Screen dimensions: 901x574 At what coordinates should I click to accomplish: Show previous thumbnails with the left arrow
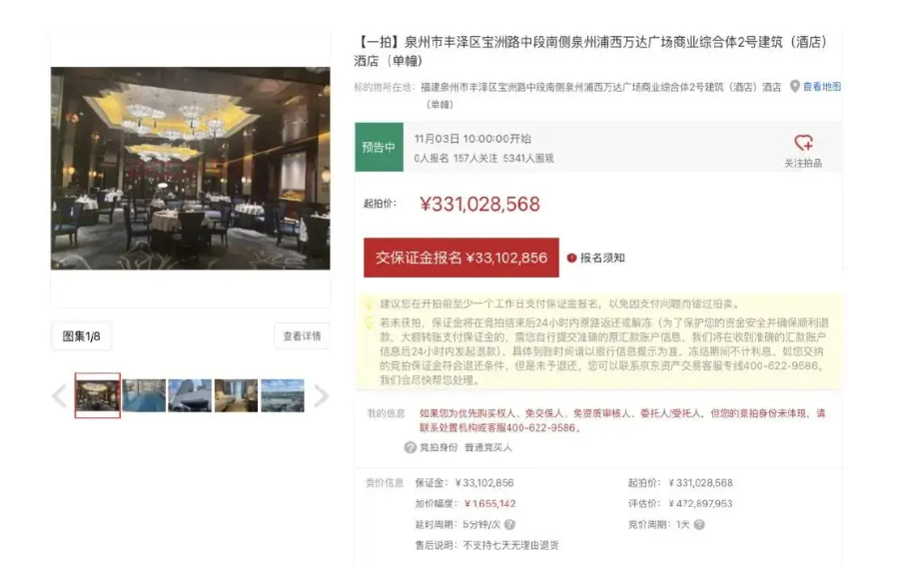[60, 396]
